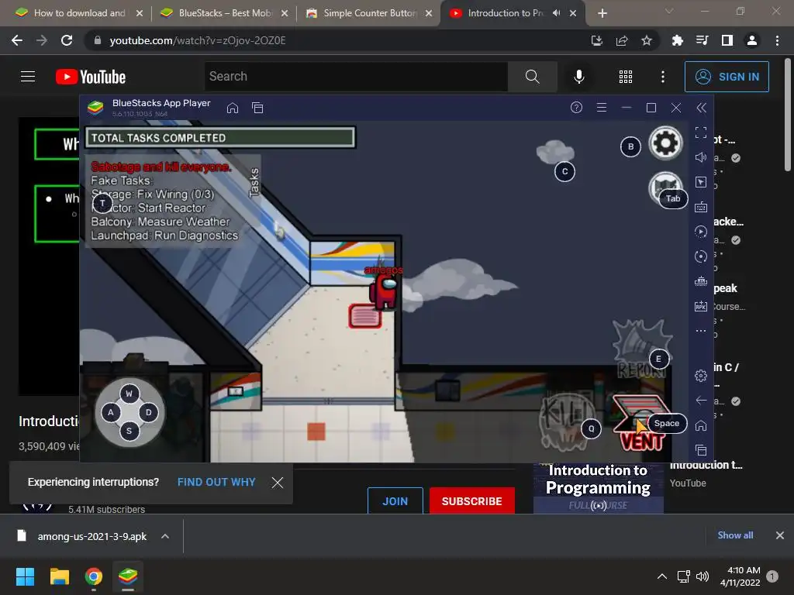Click the red crewmate character amogos
The width and height of the screenshot is (794, 595).
[383, 291]
